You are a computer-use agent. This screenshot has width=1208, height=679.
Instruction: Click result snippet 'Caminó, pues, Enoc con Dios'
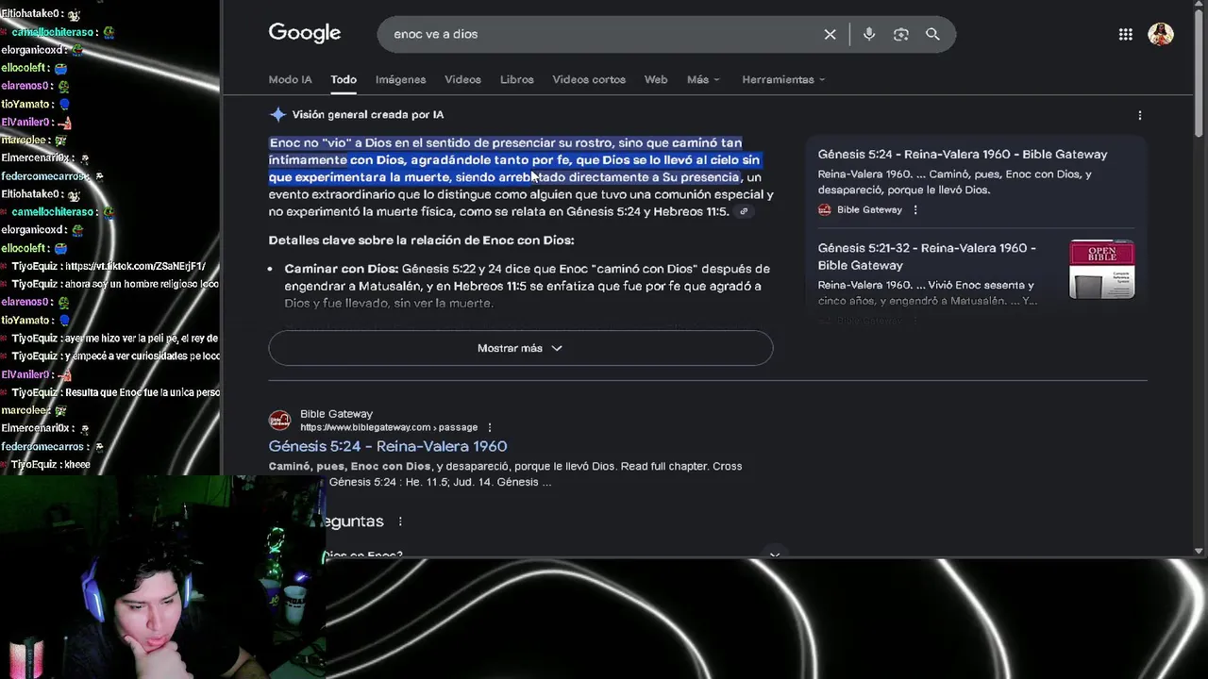click(x=350, y=466)
